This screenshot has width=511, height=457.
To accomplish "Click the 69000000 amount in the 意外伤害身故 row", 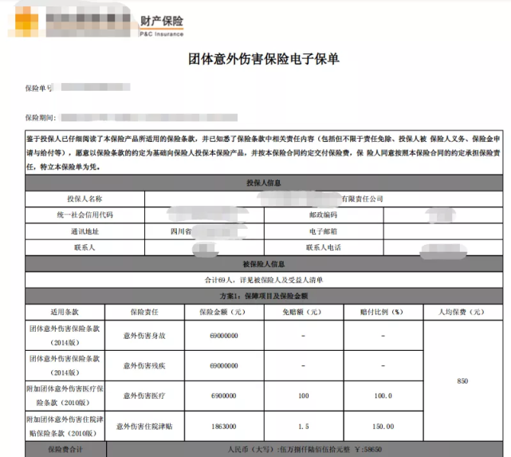I will tap(224, 336).
